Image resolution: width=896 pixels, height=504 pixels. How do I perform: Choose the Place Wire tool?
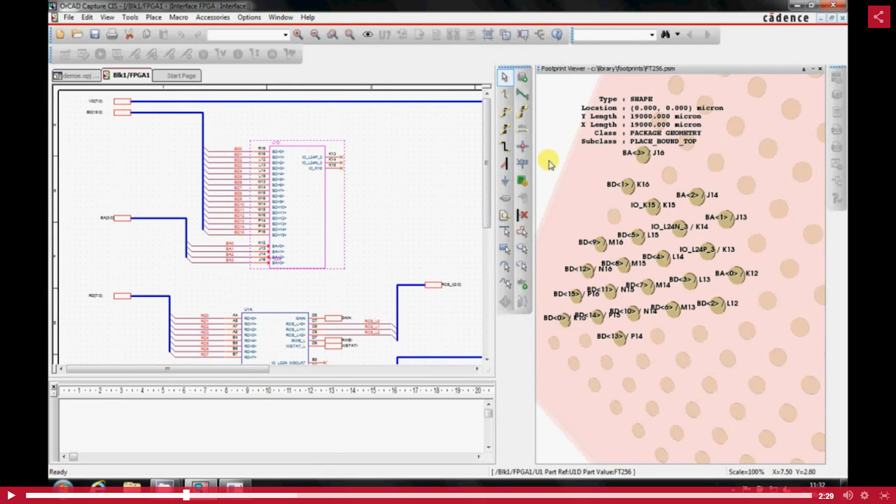point(505,95)
